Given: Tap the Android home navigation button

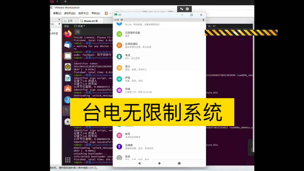Looking at the screenshot, I should 159,163.
